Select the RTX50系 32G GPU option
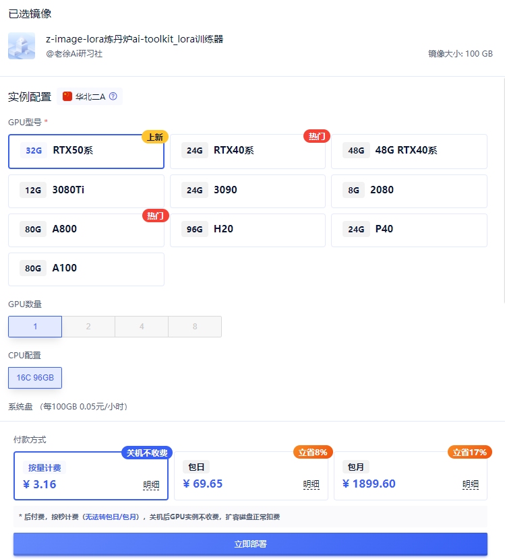Viewport: 505px width, 559px height. pyautogui.click(x=86, y=151)
